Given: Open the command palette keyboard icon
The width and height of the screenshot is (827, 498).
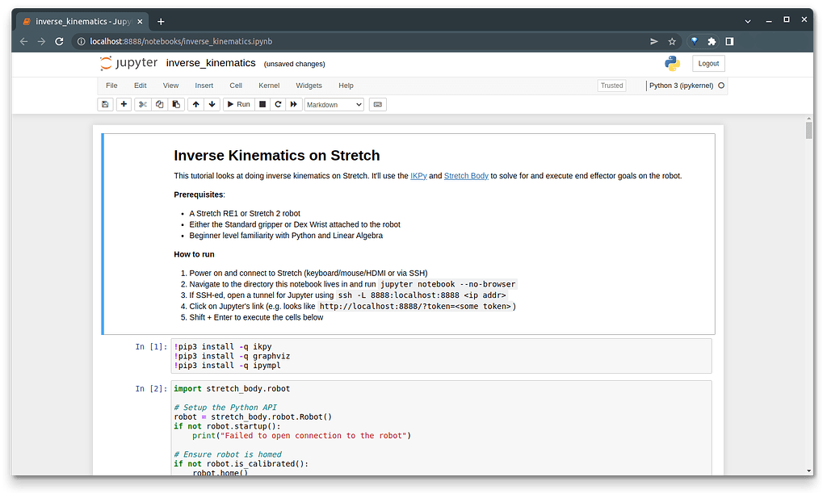Looking at the screenshot, I should 378,104.
